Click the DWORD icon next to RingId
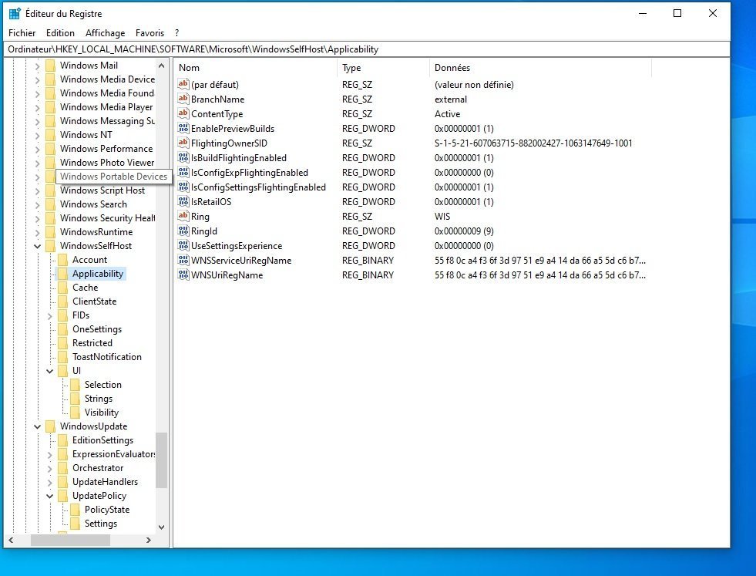This screenshot has width=756, height=576. pyautogui.click(x=183, y=231)
